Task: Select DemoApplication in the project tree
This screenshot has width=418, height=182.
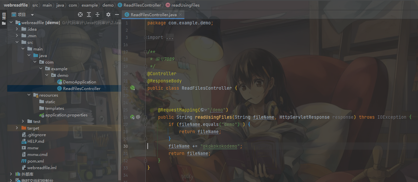Action: (x=80, y=82)
